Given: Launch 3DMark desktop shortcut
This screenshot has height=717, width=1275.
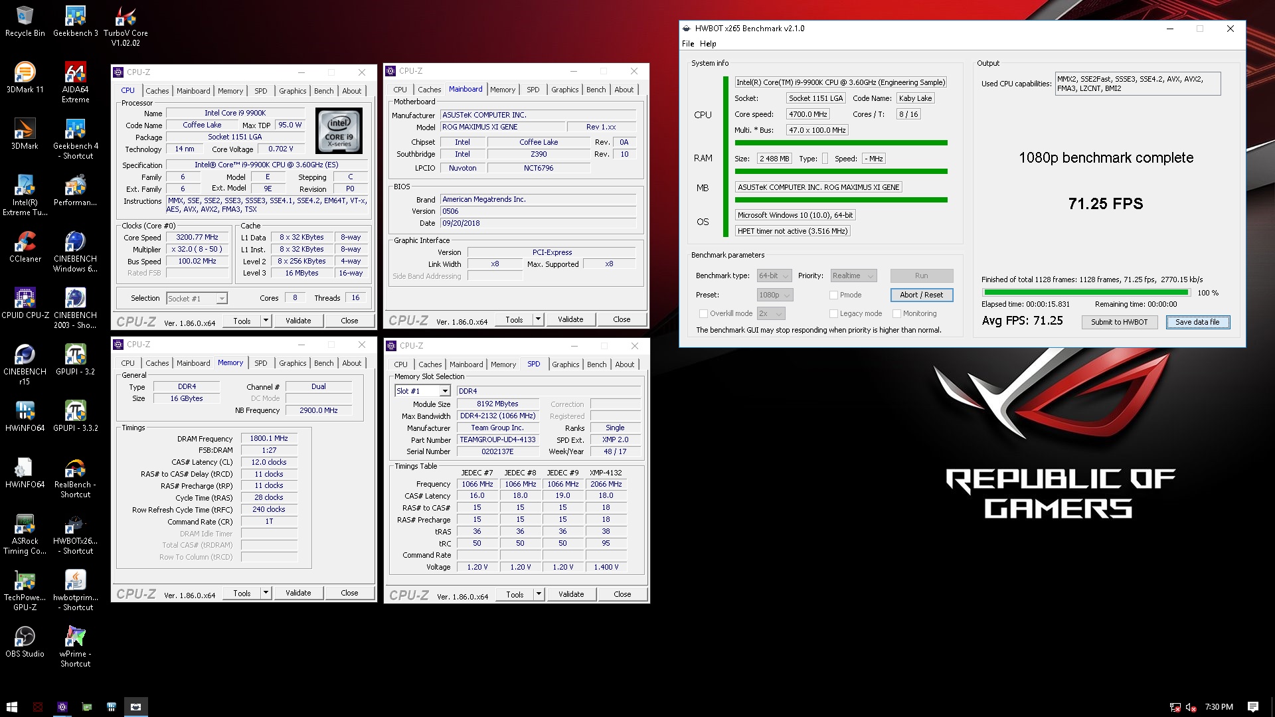Looking at the screenshot, I should [25, 135].
